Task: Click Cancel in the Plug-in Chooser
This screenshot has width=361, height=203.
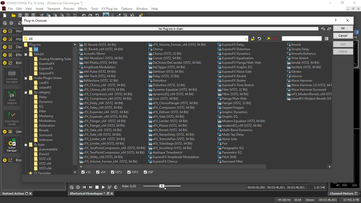Action: click(x=343, y=36)
